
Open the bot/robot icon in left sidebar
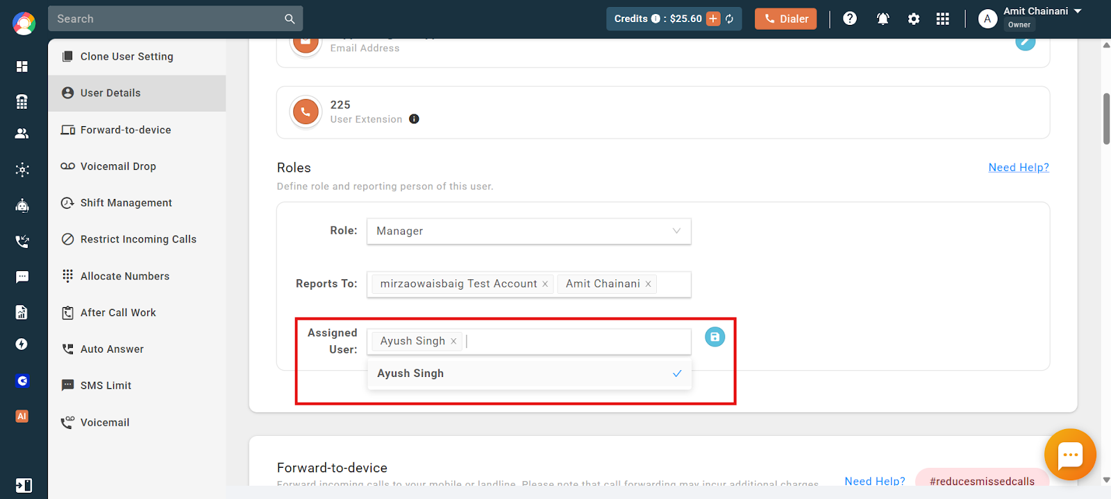(22, 205)
